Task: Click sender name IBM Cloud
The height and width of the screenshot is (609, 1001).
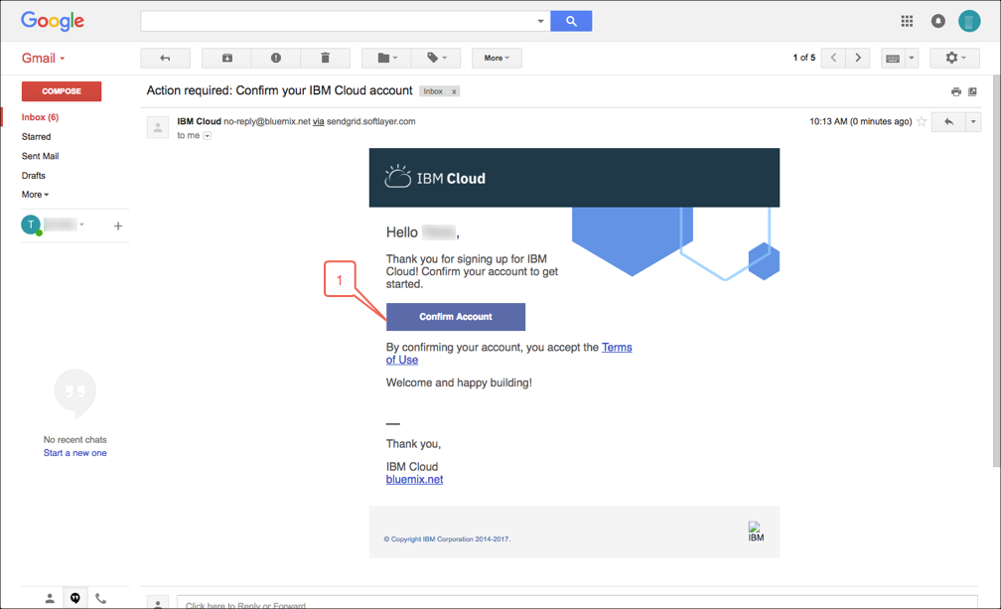Action: (x=200, y=121)
